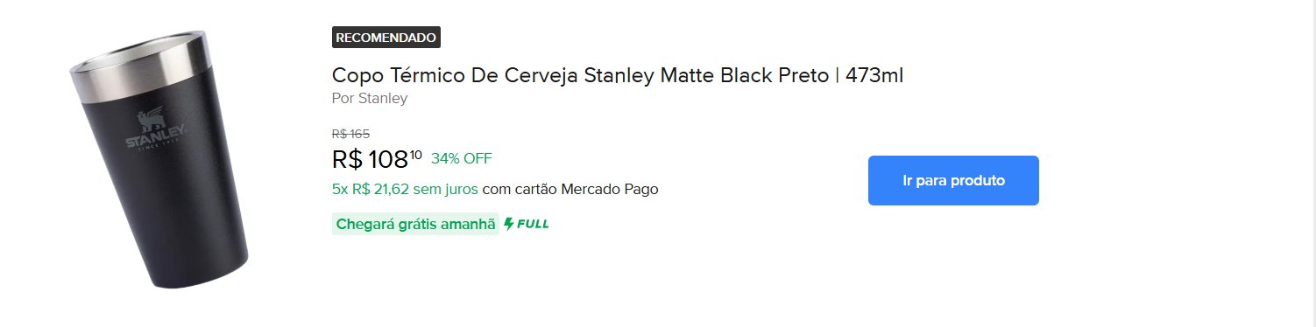The height and width of the screenshot is (327, 1316).
Task: Click the RECOMENDADO badge
Action: click(x=386, y=38)
